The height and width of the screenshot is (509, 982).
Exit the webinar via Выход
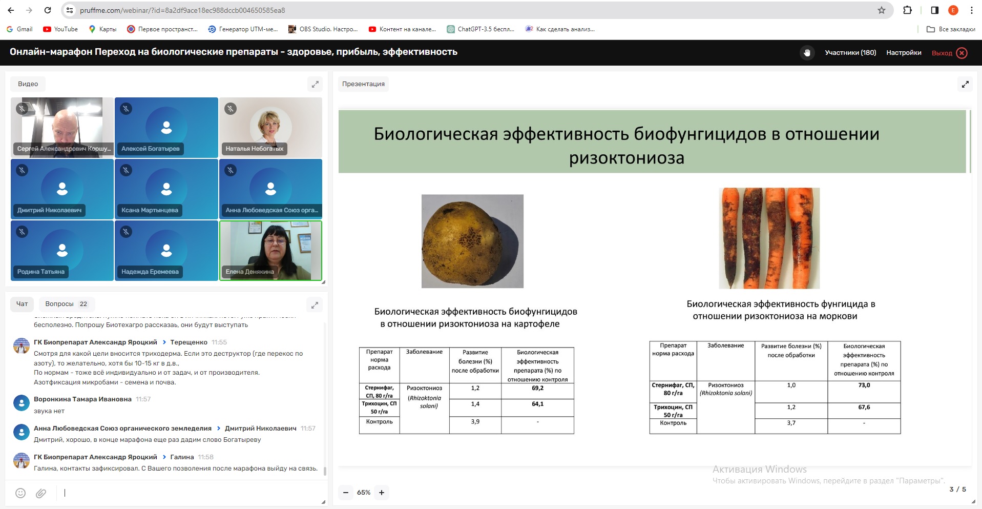[x=949, y=53]
